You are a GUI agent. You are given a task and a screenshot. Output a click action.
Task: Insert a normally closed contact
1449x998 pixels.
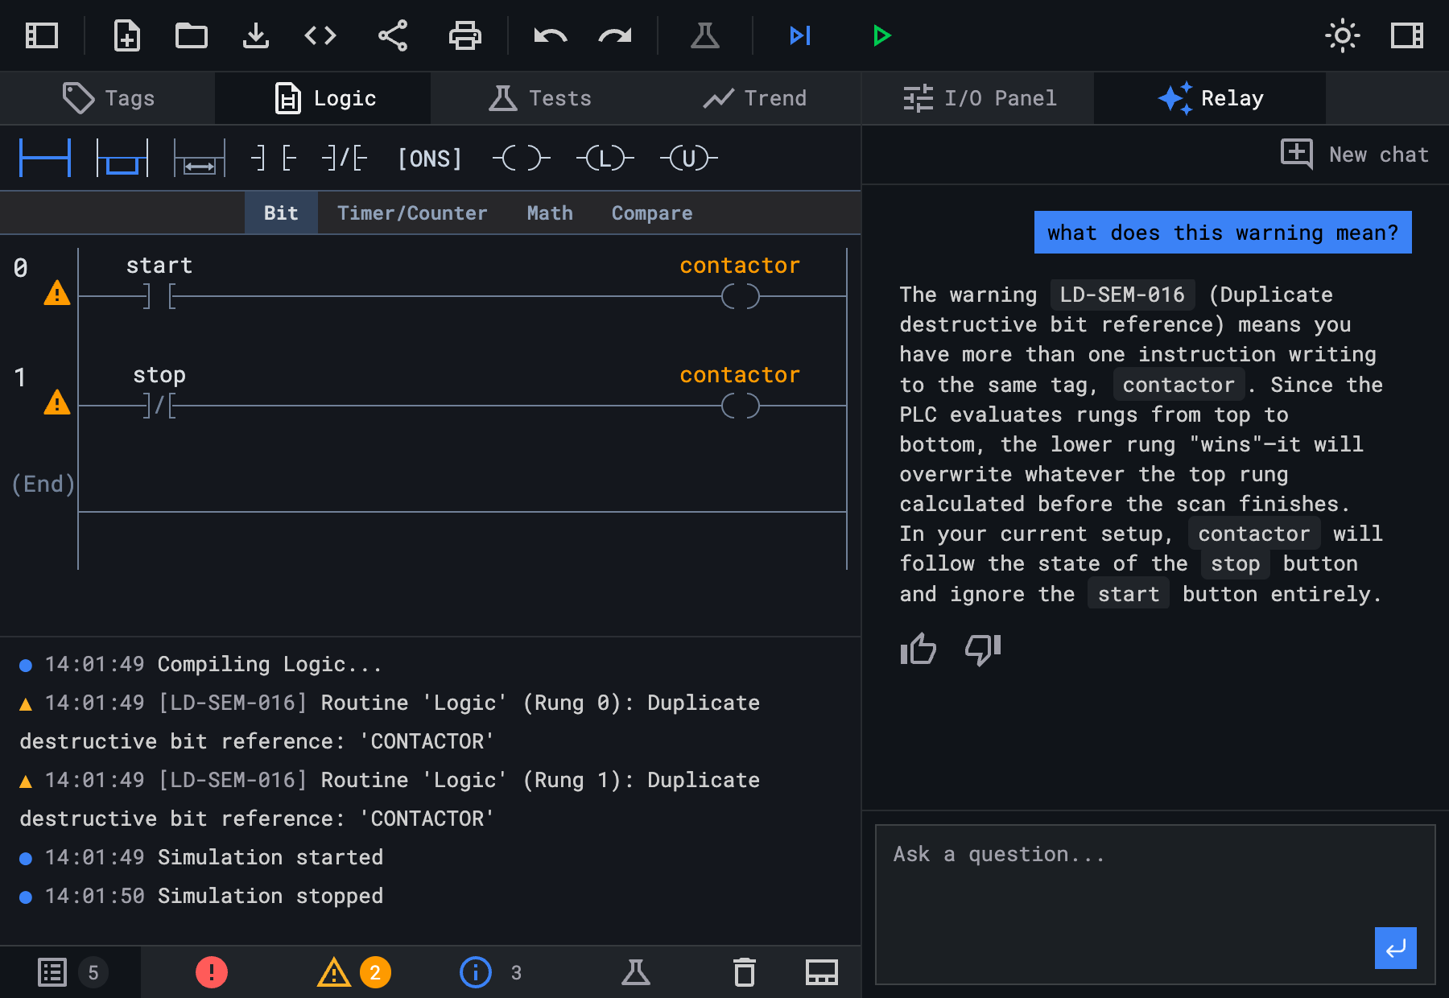tap(345, 158)
